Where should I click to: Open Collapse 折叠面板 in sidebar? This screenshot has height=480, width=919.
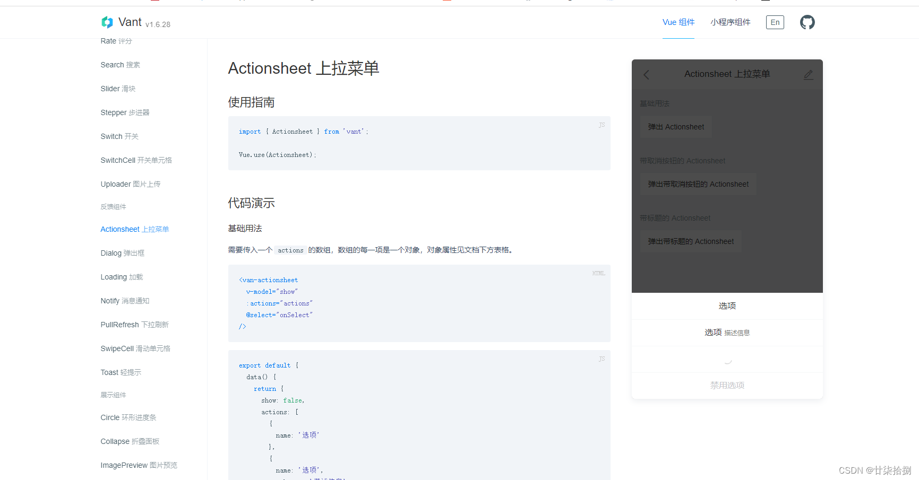click(130, 441)
